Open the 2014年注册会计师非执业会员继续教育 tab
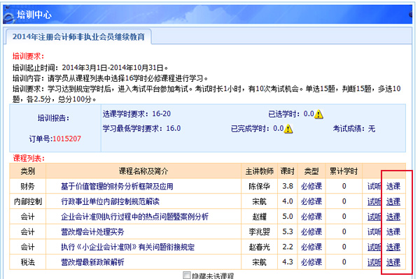Screen dimensions: 420x279 pyautogui.click(x=78, y=36)
